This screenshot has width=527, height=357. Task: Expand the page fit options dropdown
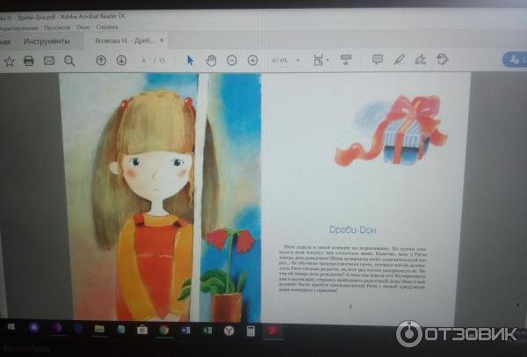click(328, 61)
